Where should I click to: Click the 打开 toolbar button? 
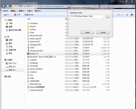tap(17, 15)
